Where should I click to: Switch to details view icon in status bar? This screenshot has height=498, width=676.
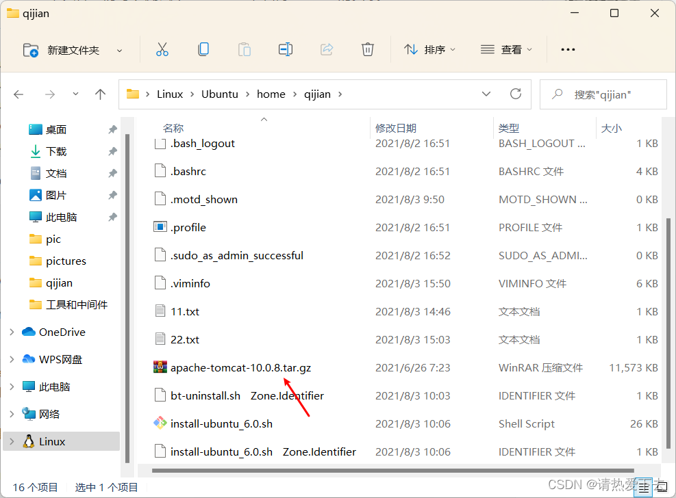pyautogui.click(x=644, y=487)
